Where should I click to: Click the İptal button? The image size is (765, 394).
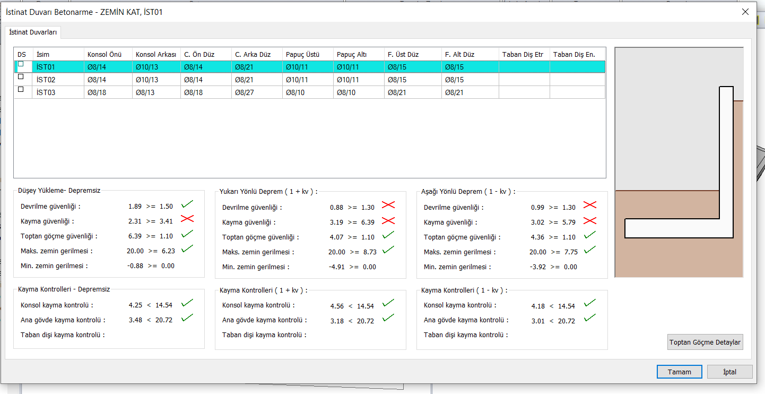(730, 372)
